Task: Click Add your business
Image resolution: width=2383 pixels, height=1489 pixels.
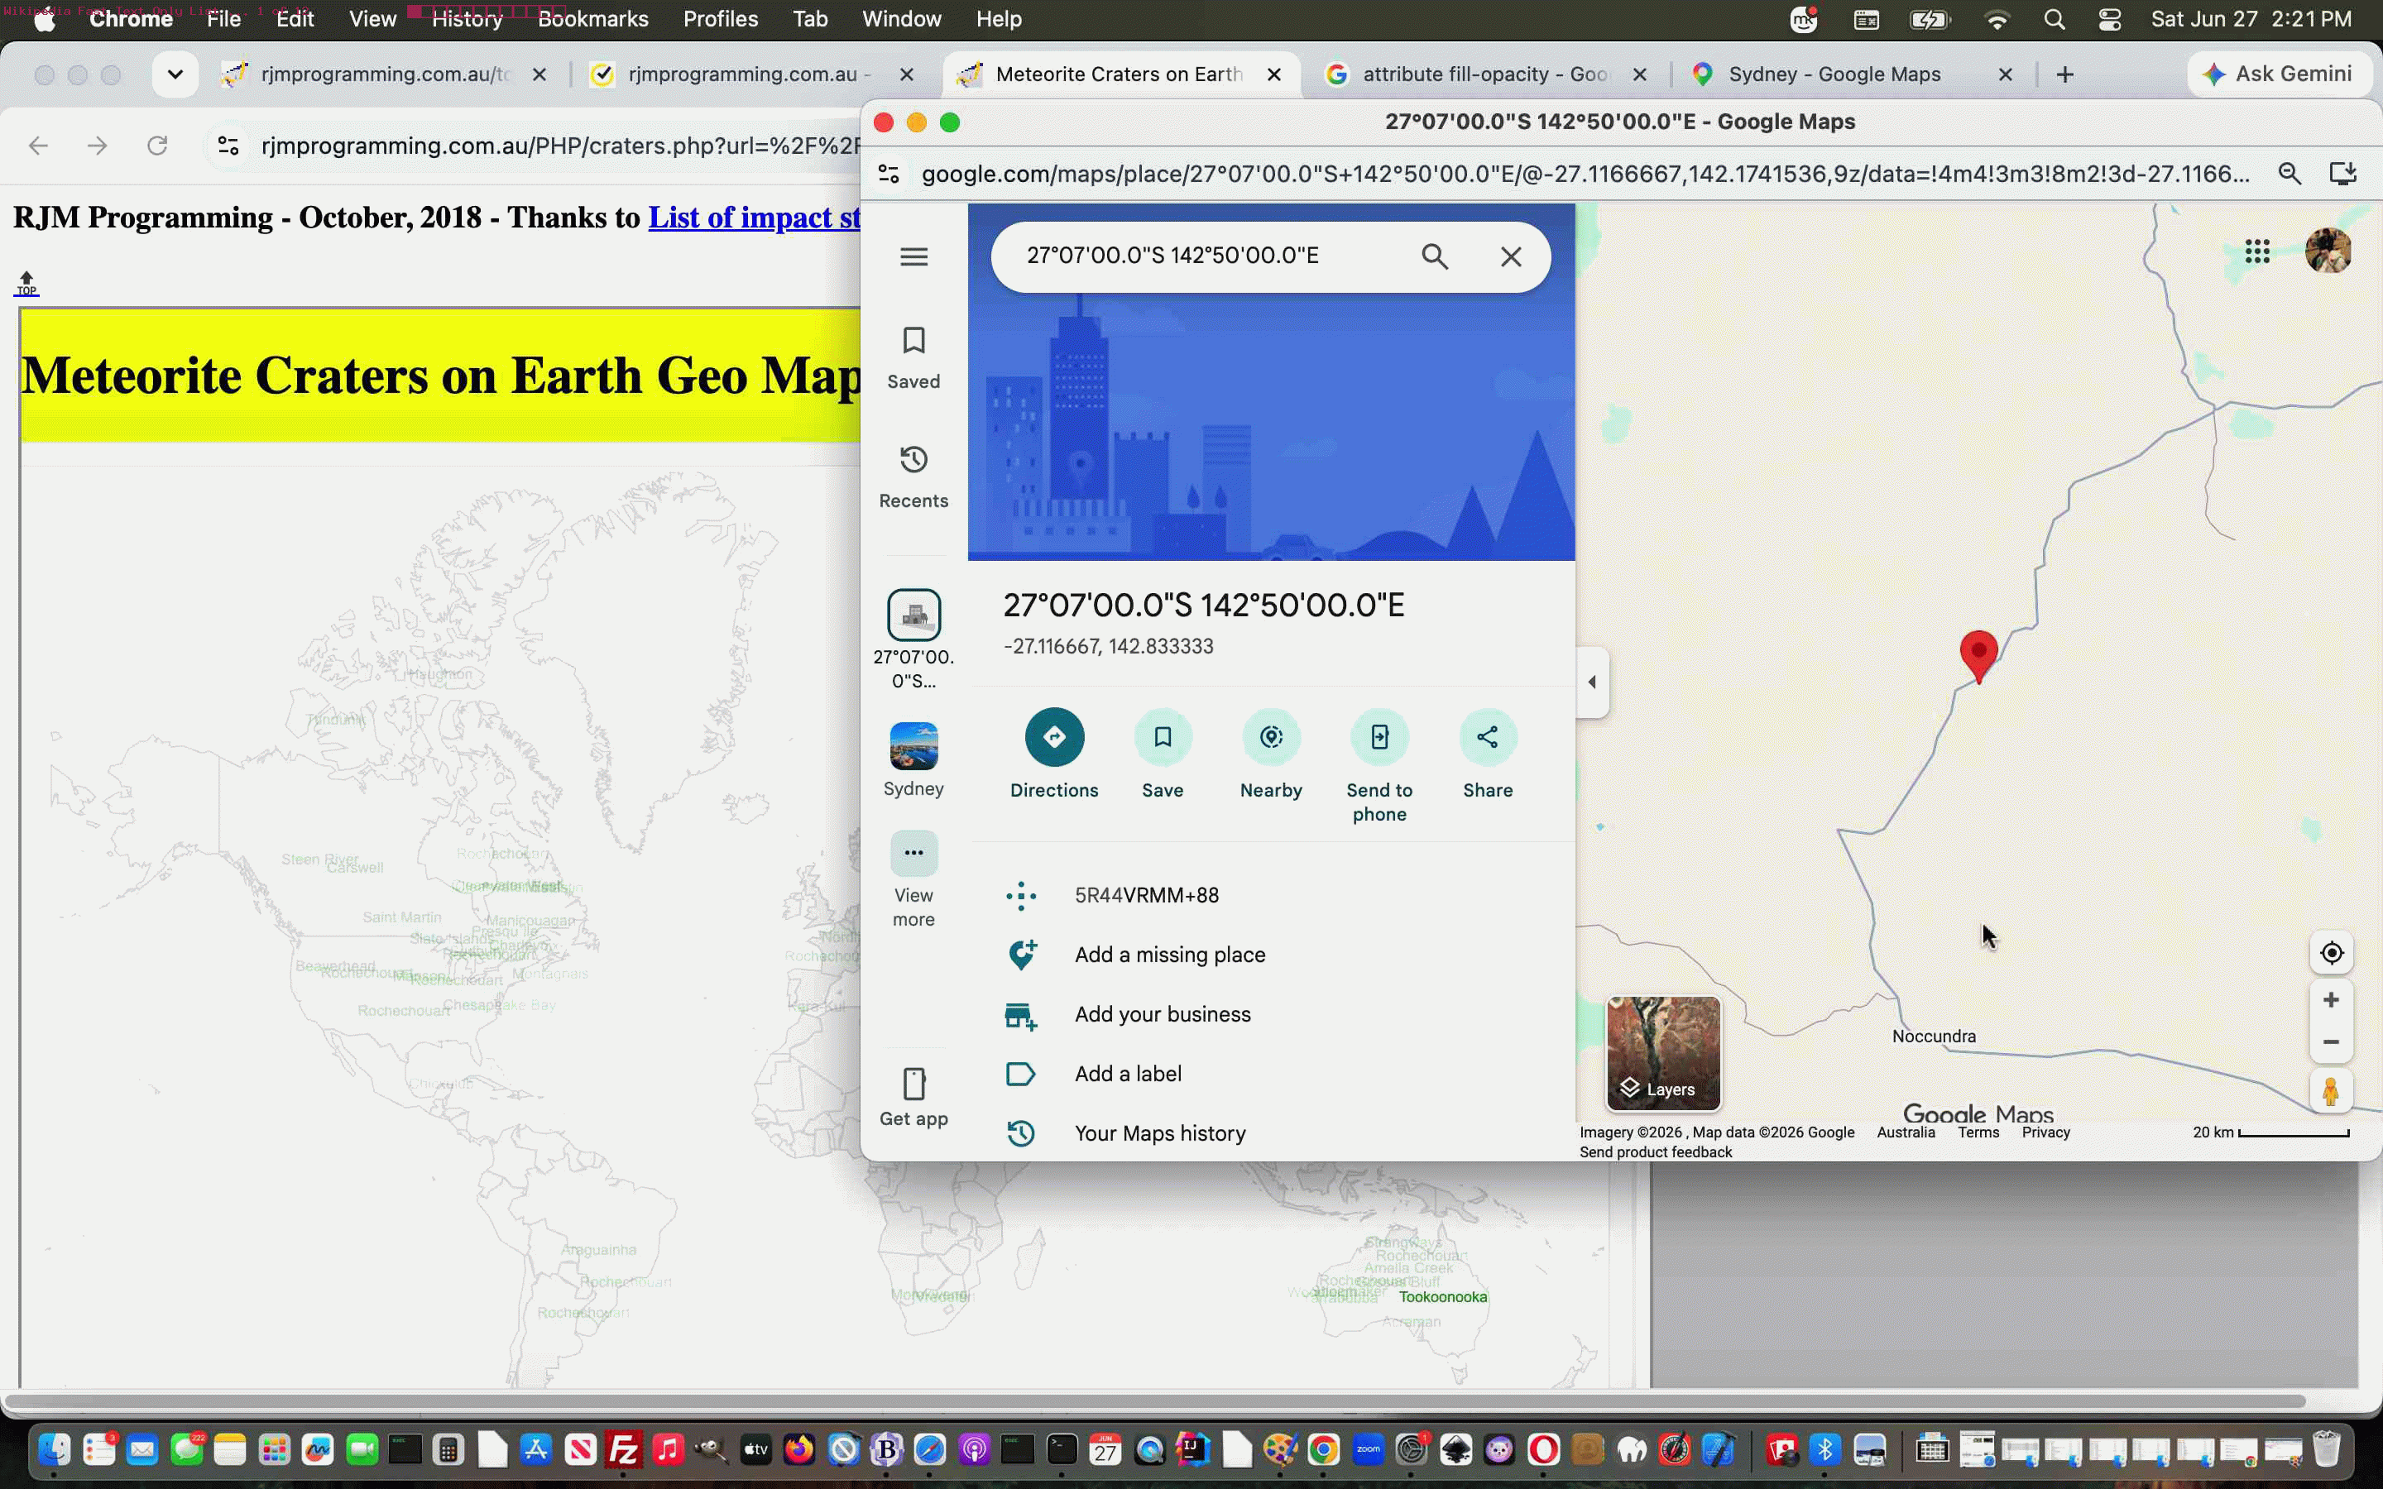Action: [x=1273, y=1014]
